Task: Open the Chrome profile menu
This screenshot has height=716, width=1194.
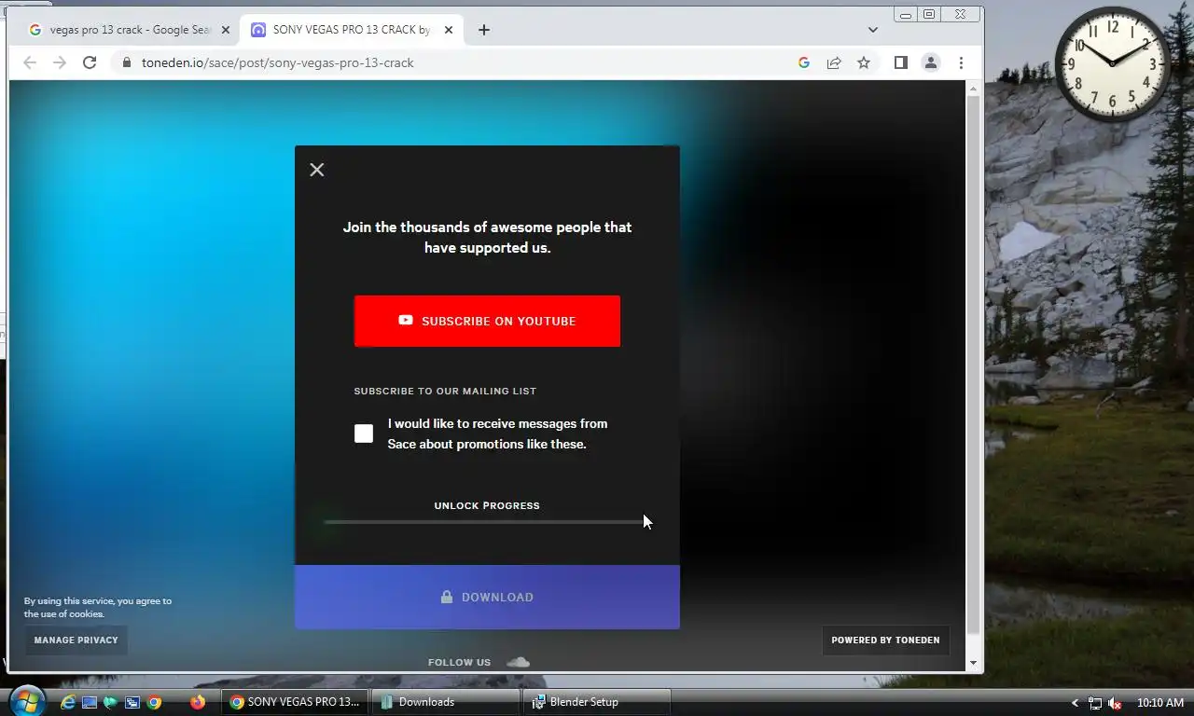Action: 930,62
